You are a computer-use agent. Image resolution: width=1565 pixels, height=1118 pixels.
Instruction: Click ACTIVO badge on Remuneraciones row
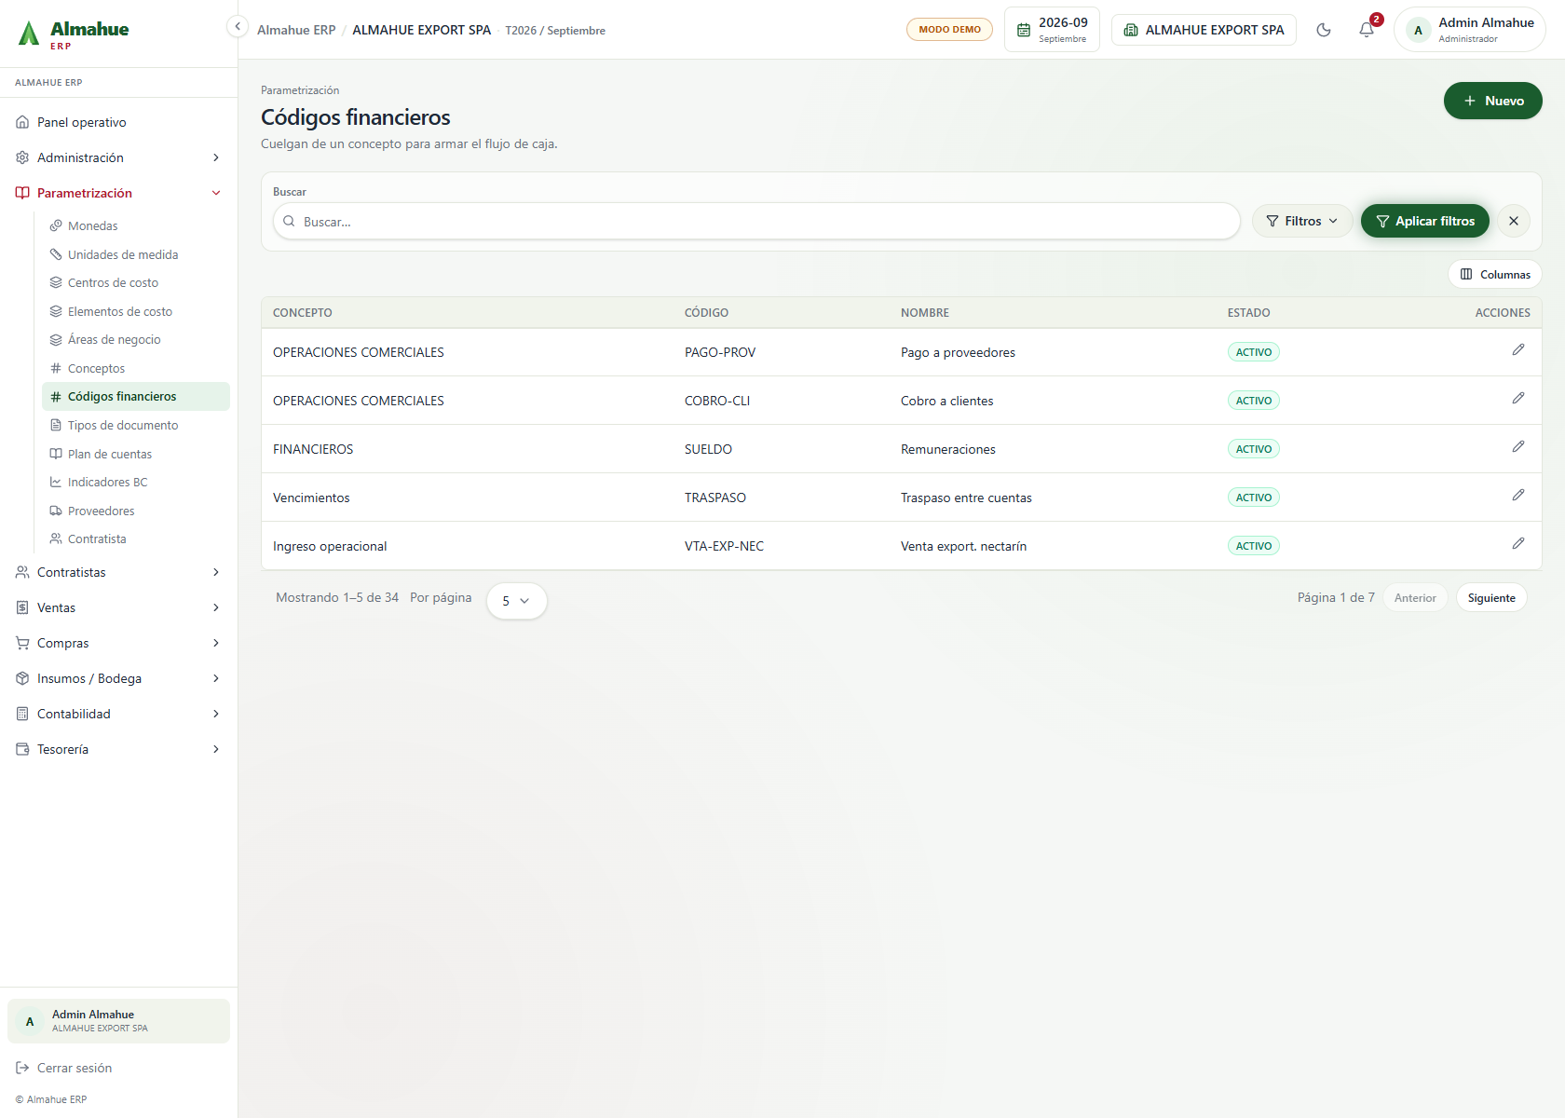[1253, 449]
